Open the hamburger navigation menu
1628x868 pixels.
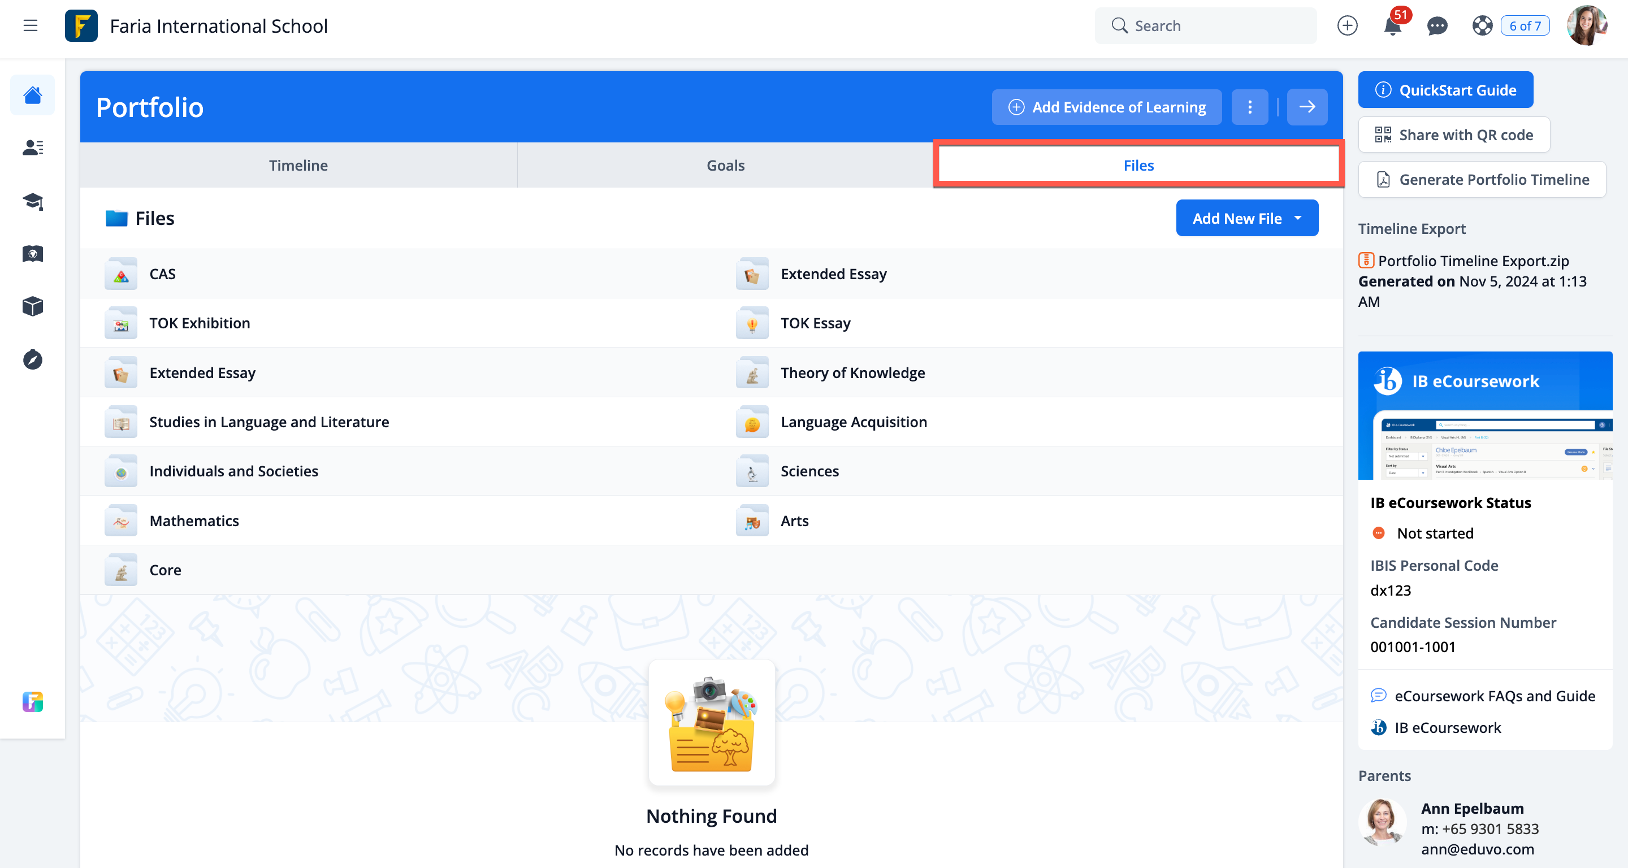point(31,25)
